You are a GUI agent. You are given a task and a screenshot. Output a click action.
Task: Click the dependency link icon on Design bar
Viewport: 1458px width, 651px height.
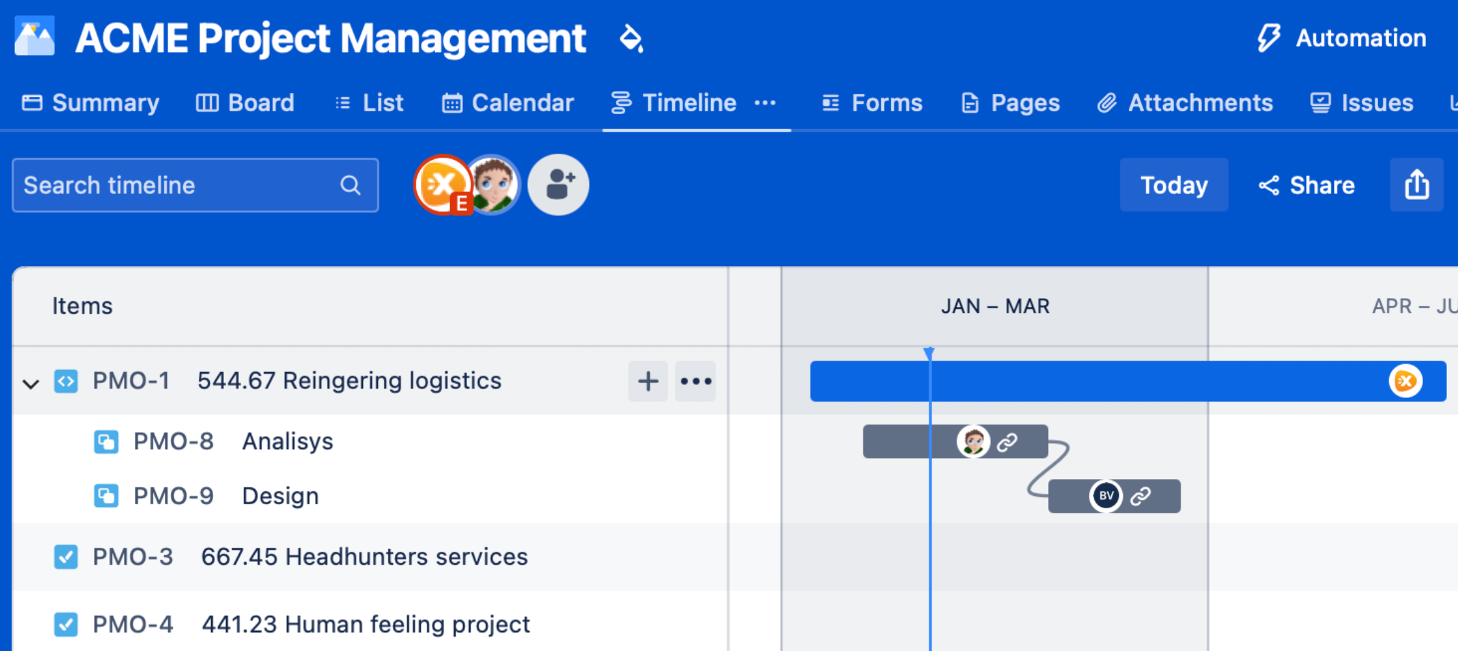(x=1141, y=497)
